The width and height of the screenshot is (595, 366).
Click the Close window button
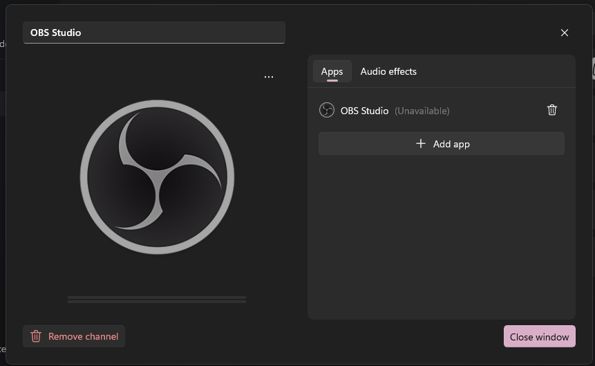point(539,336)
